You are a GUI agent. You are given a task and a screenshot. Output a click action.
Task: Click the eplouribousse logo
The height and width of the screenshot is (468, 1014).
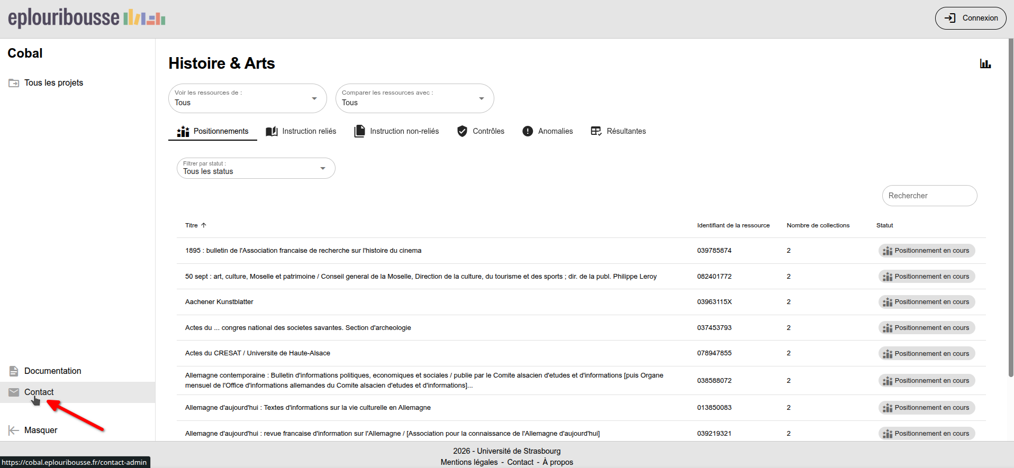point(87,18)
